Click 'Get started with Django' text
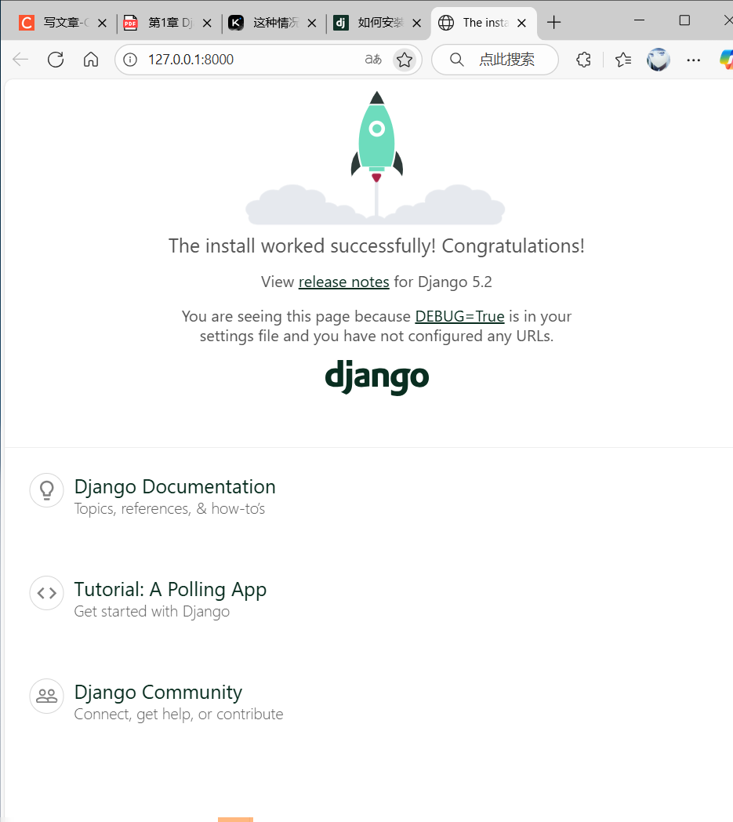The width and height of the screenshot is (733, 822). (152, 612)
